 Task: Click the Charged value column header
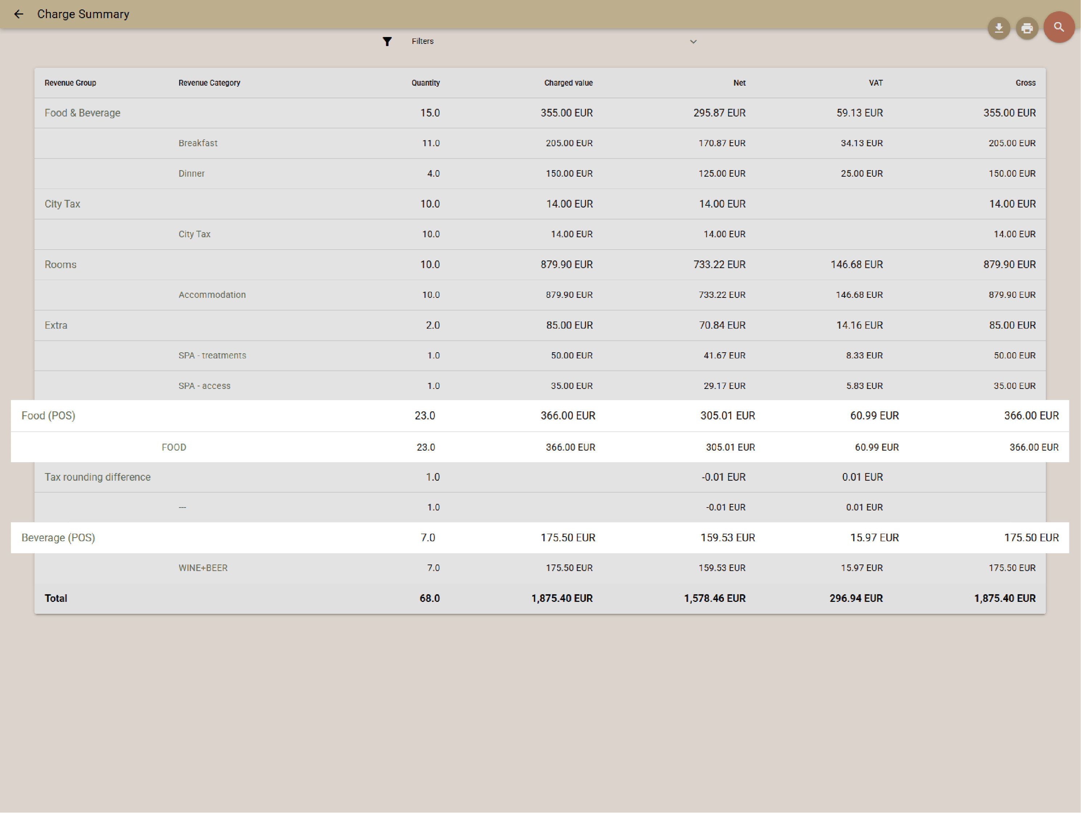pos(568,83)
